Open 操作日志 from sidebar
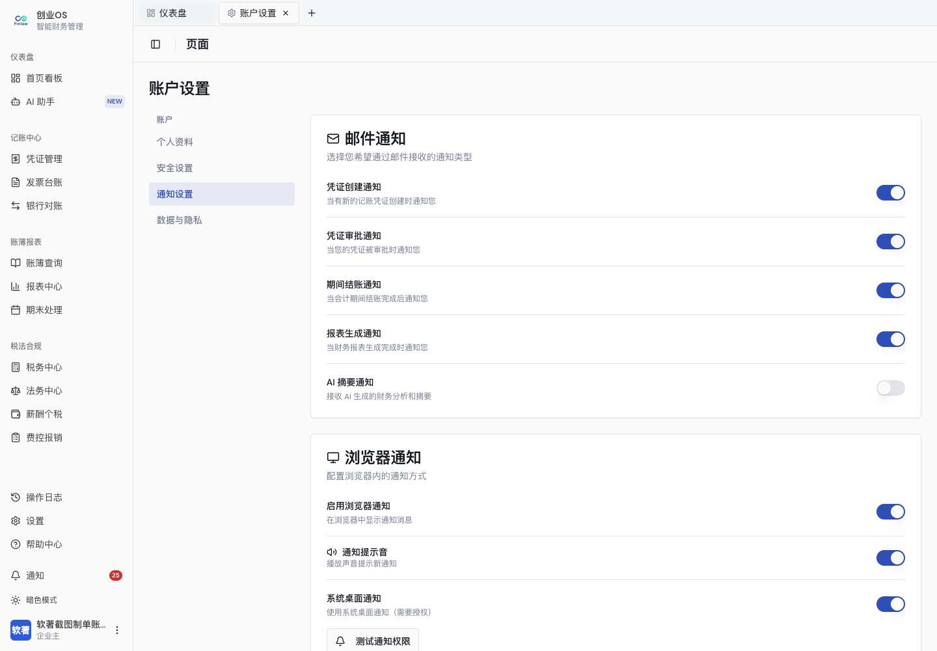 click(x=66, y=497)
